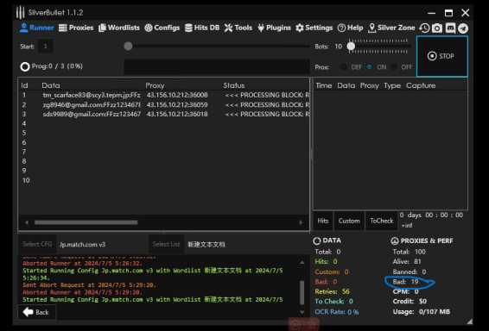Screen dimensions: 489x331
Task: Open the Plugins section
Action: 274,28
